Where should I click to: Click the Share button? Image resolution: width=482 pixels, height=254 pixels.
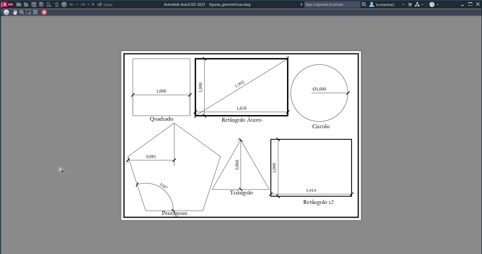click(105, 5)
